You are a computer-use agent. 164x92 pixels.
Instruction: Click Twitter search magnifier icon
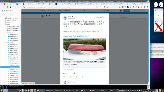click(117, 10)
